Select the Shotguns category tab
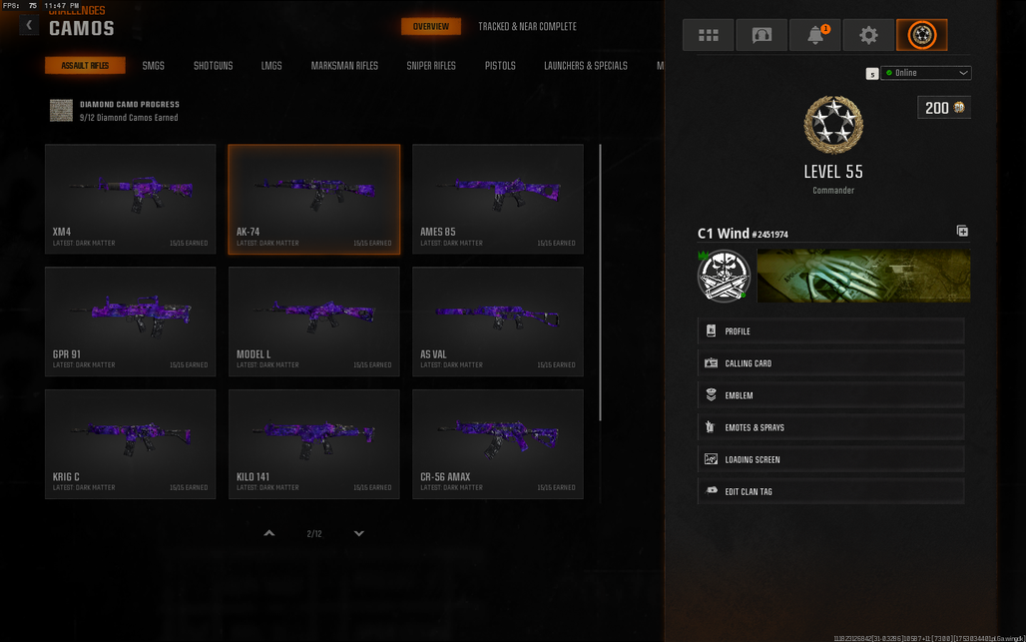The image size is (1026, 642). click(214, 66)
